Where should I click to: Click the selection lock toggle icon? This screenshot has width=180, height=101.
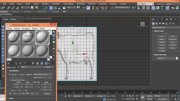pos(65,96)
